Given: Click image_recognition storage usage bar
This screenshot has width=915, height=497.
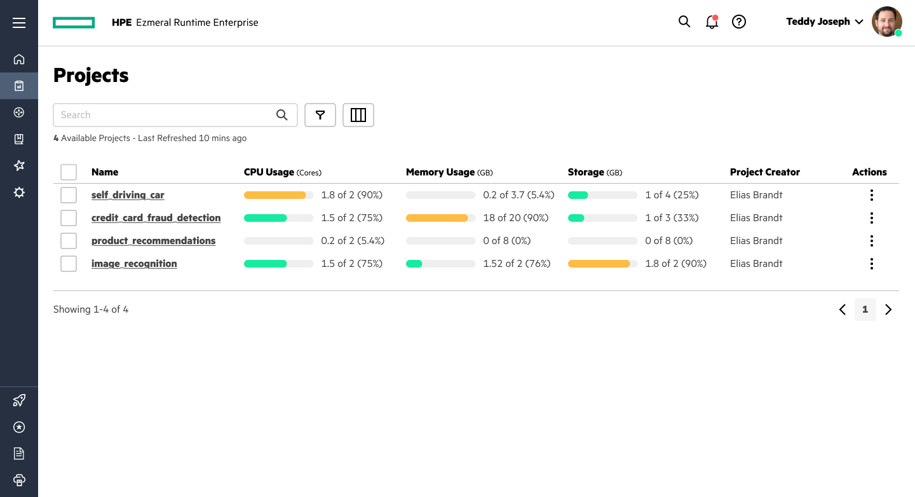Looking at the screenshot, I should pyautogui.click(x=603, y=264).
